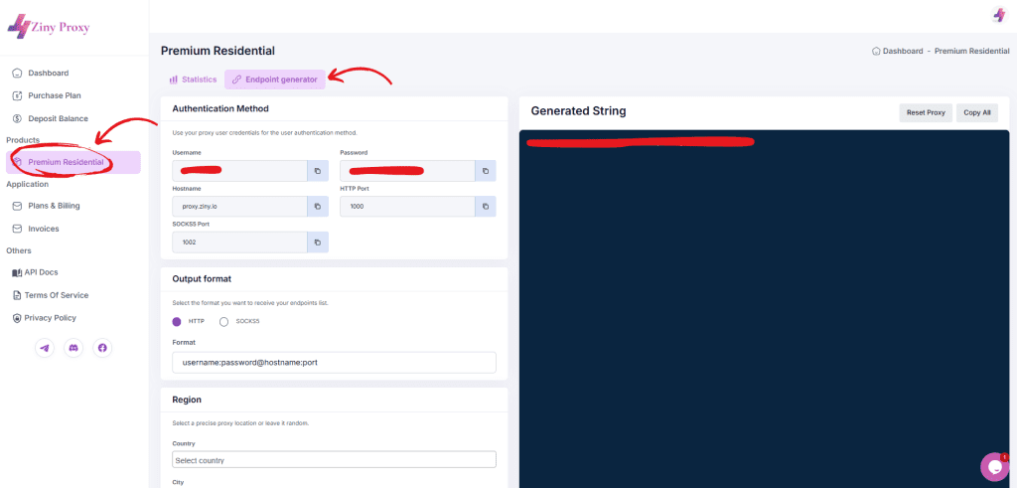1017x488 pixels.
Task: Click the Endpoint generator link icon
Action: [236, 80]
